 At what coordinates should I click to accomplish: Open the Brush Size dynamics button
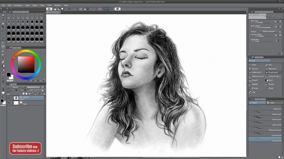click(280, 22)
